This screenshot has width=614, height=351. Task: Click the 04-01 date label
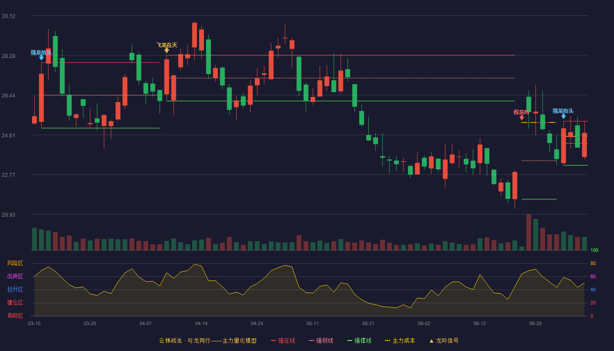pos(146,323)
